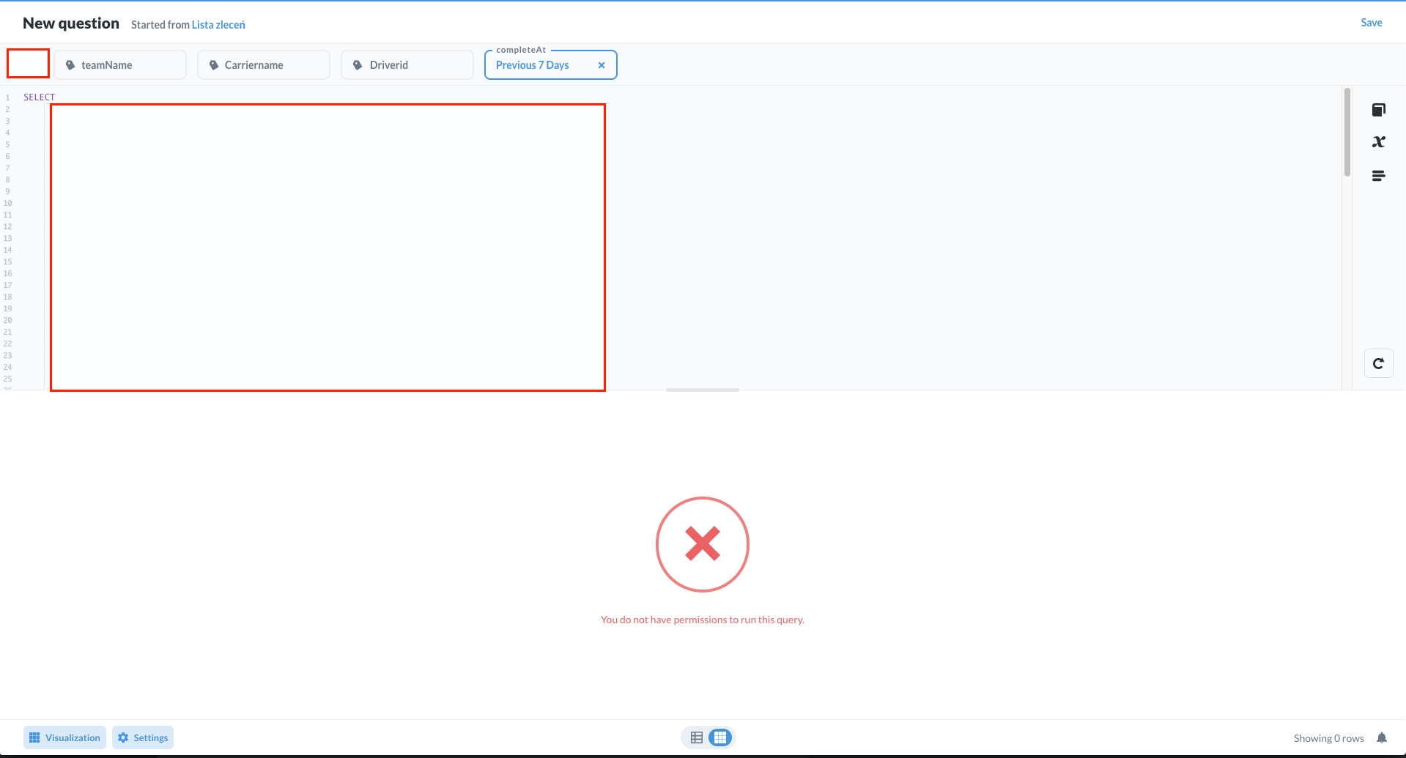This screenshot has height=758, width=1406.
Task: Click the alert bell icon
Action: click(x=1382, y=738)
